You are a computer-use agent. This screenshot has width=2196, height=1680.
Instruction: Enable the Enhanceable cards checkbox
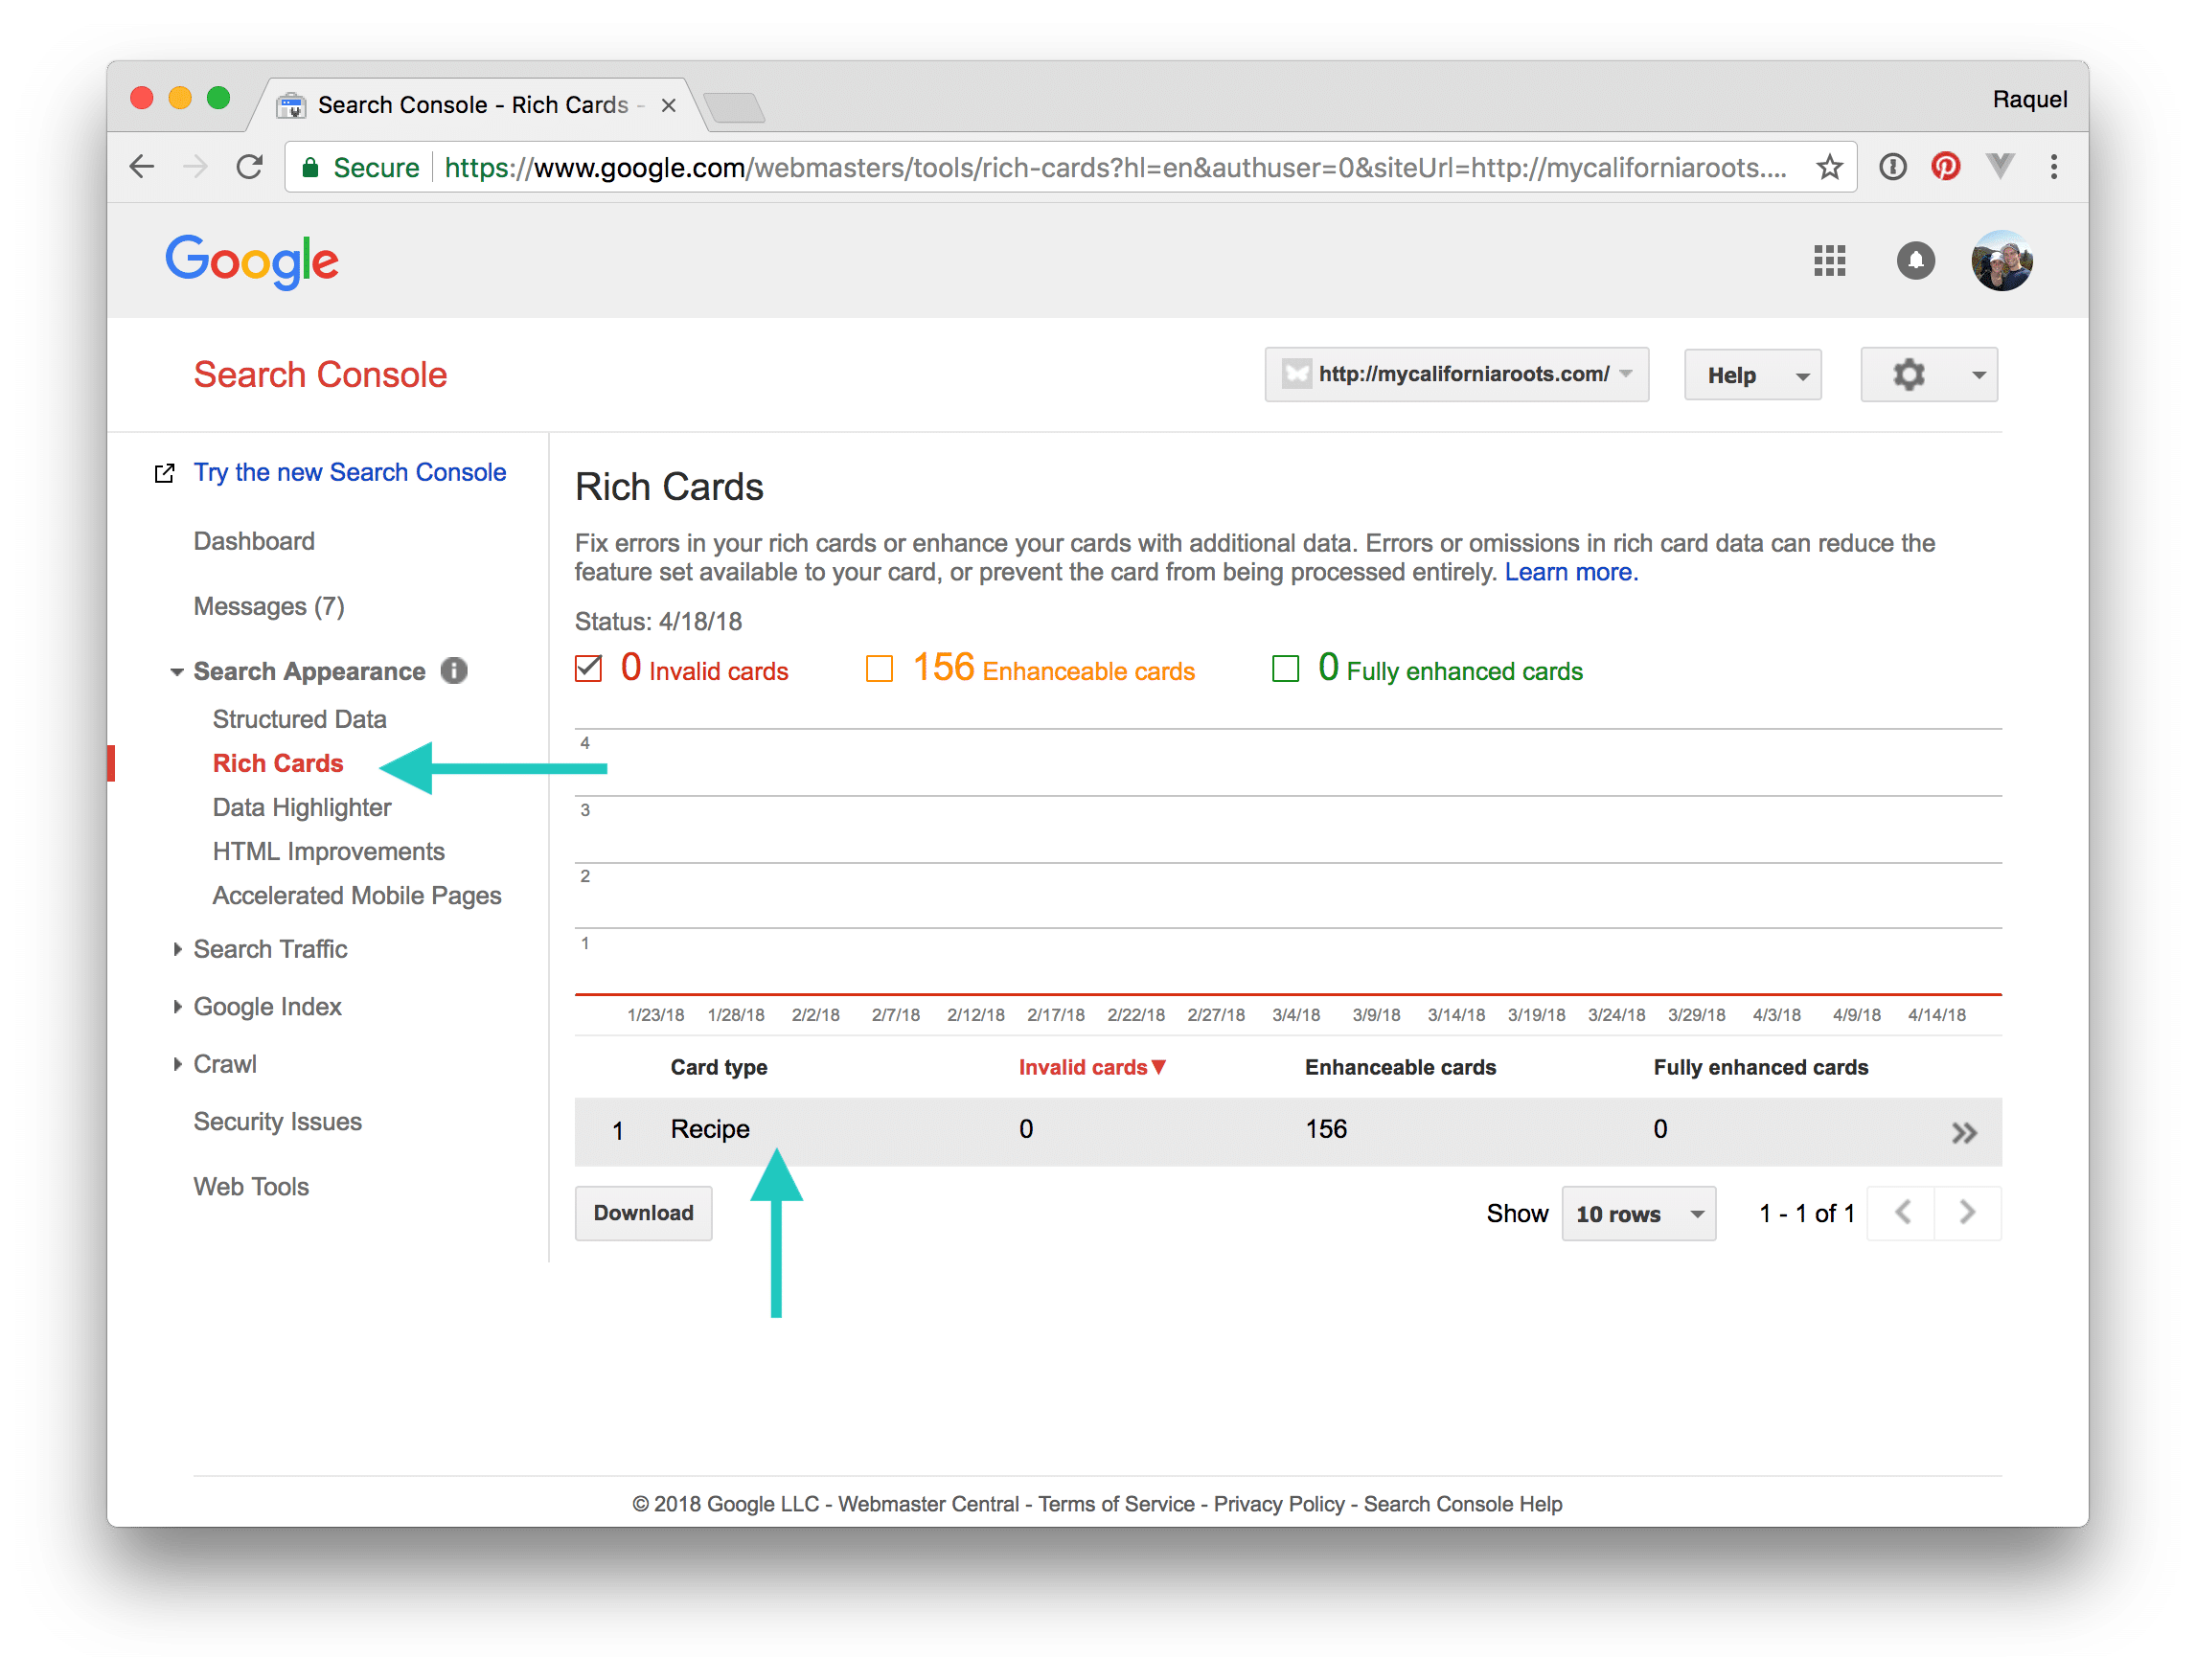pos(879,668)
